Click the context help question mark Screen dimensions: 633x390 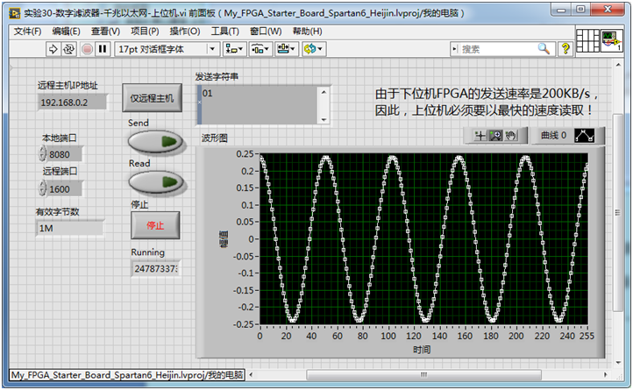pos(565,49)
